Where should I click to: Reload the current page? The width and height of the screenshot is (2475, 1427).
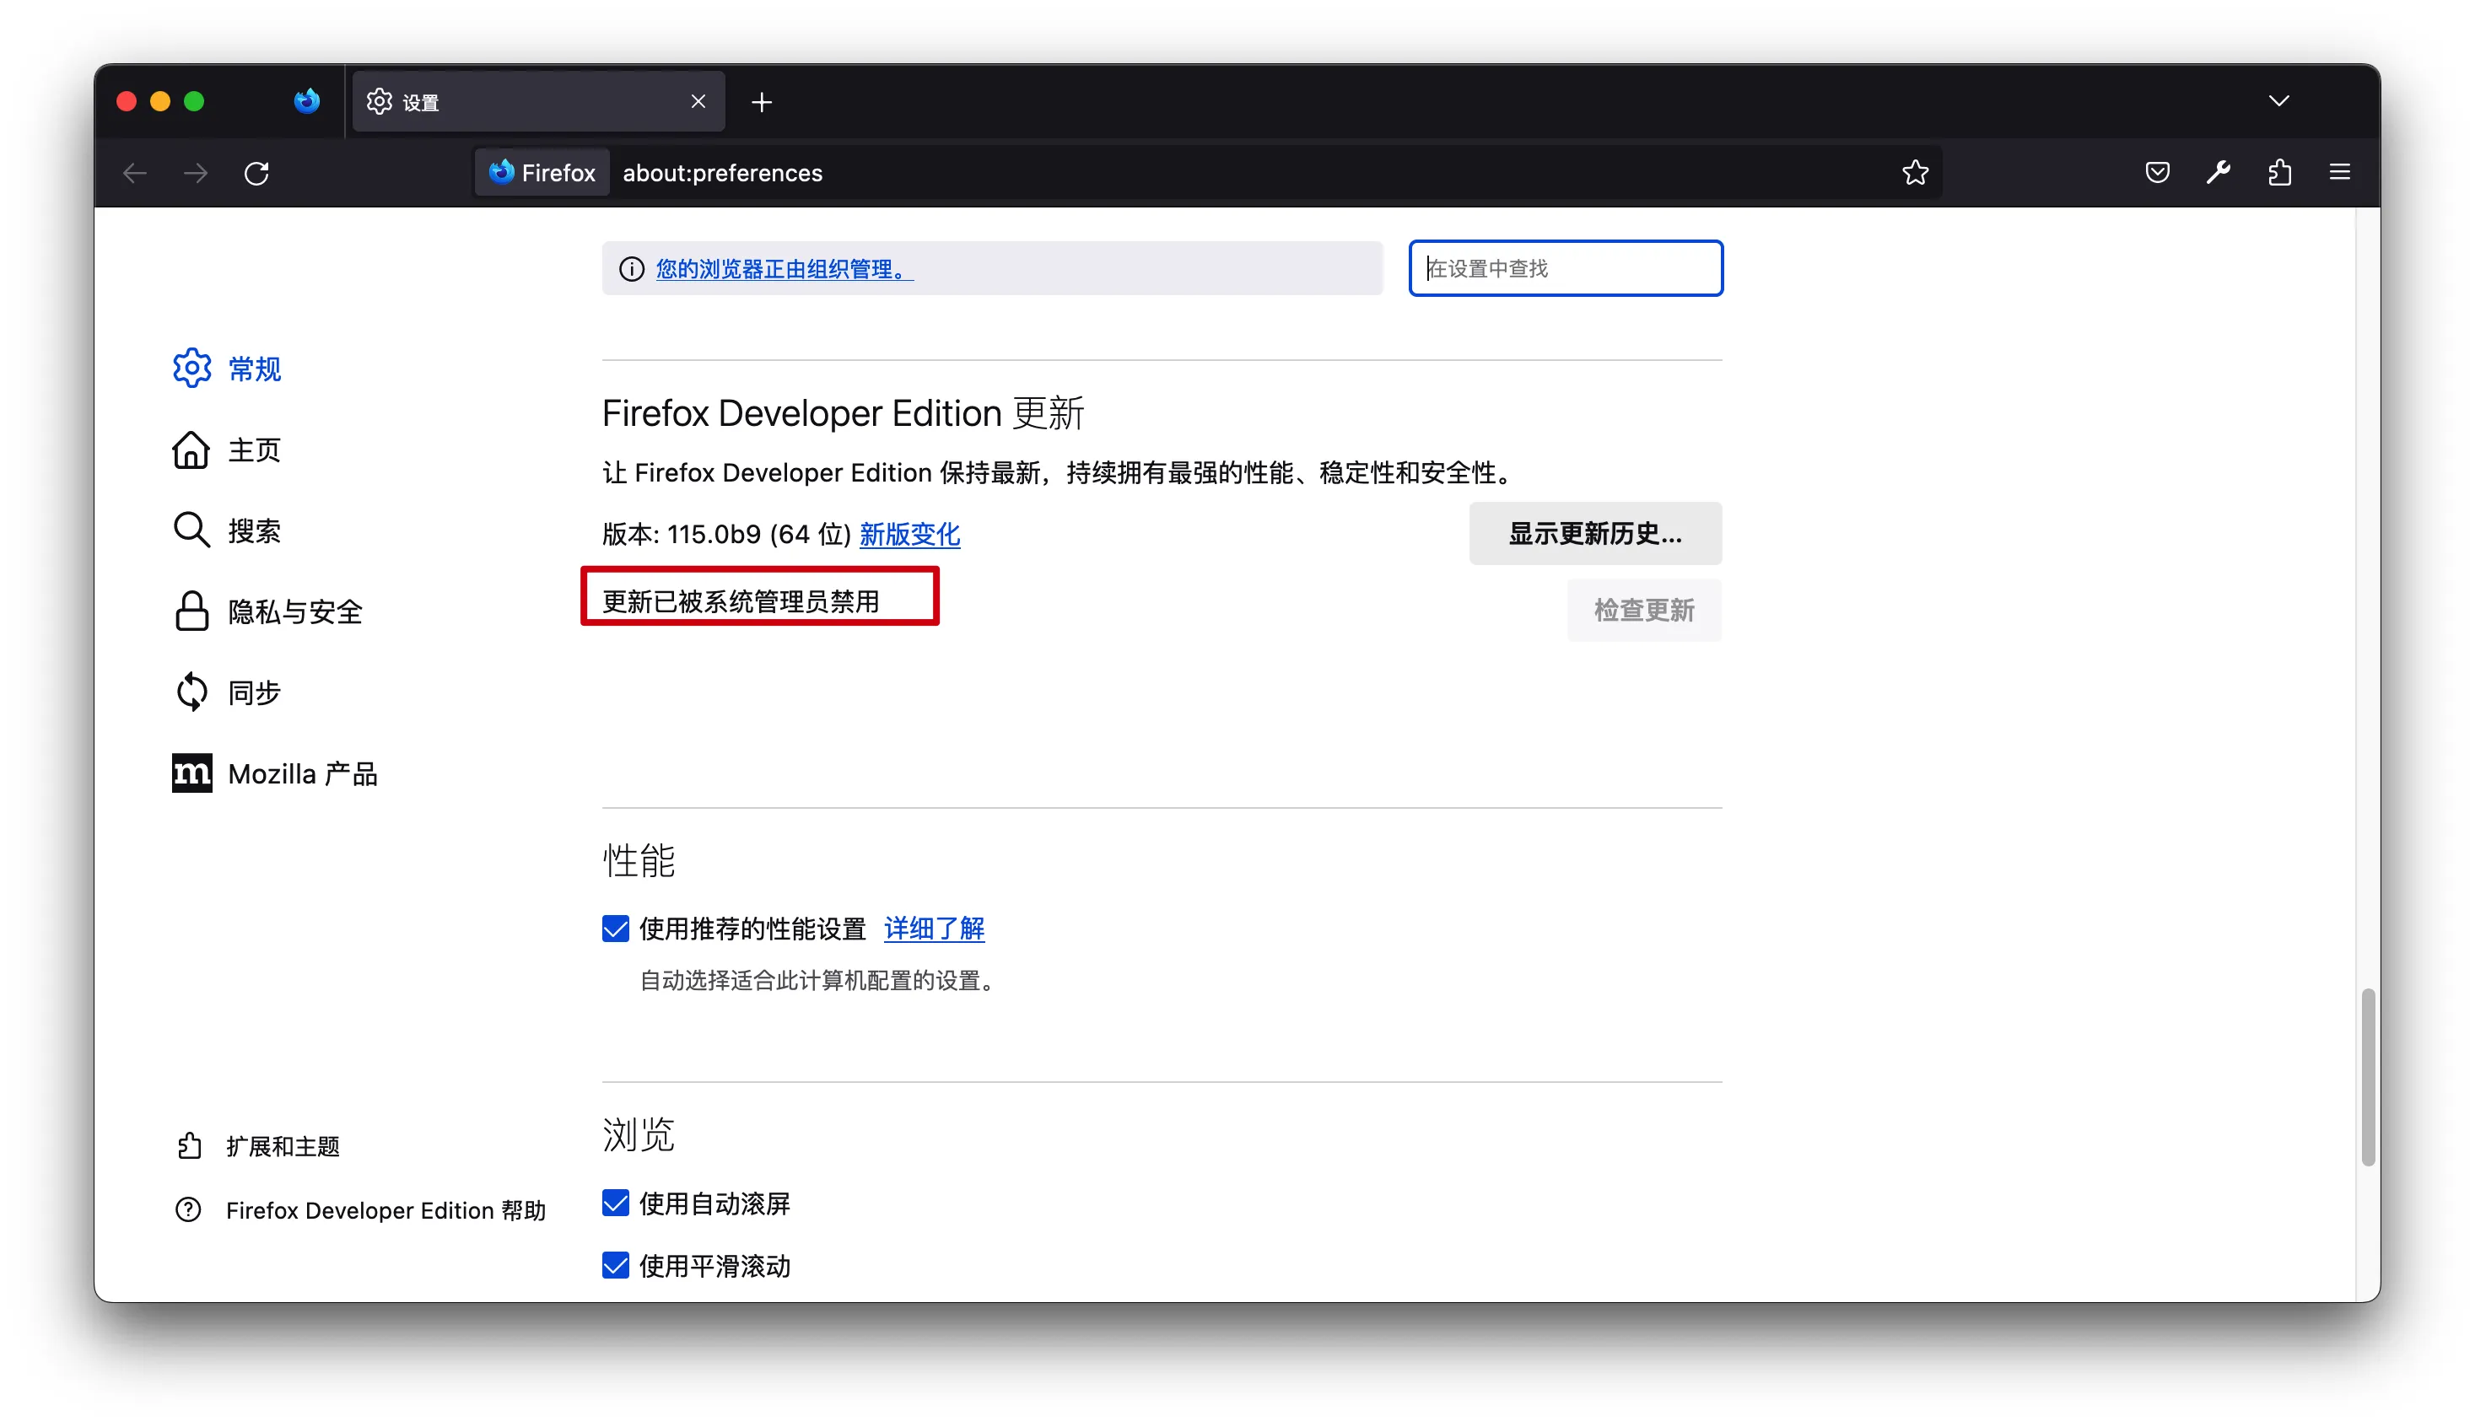[256, 174]
